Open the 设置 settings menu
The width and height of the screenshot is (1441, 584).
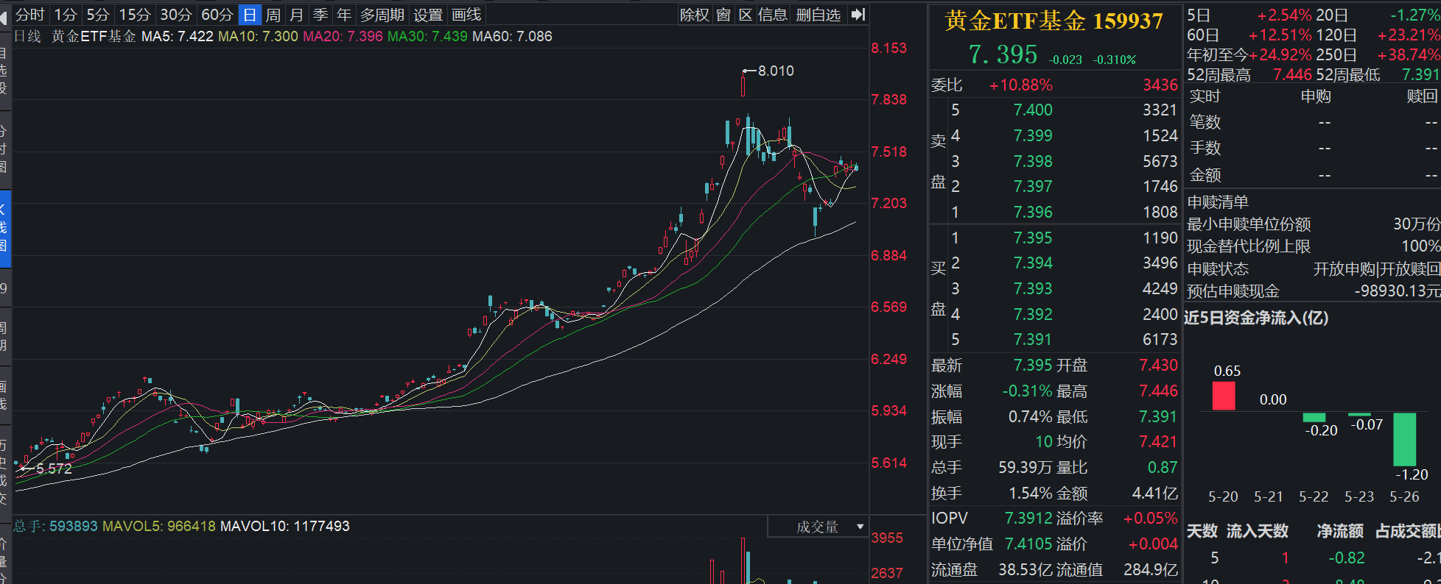click(x=428, y=15)
